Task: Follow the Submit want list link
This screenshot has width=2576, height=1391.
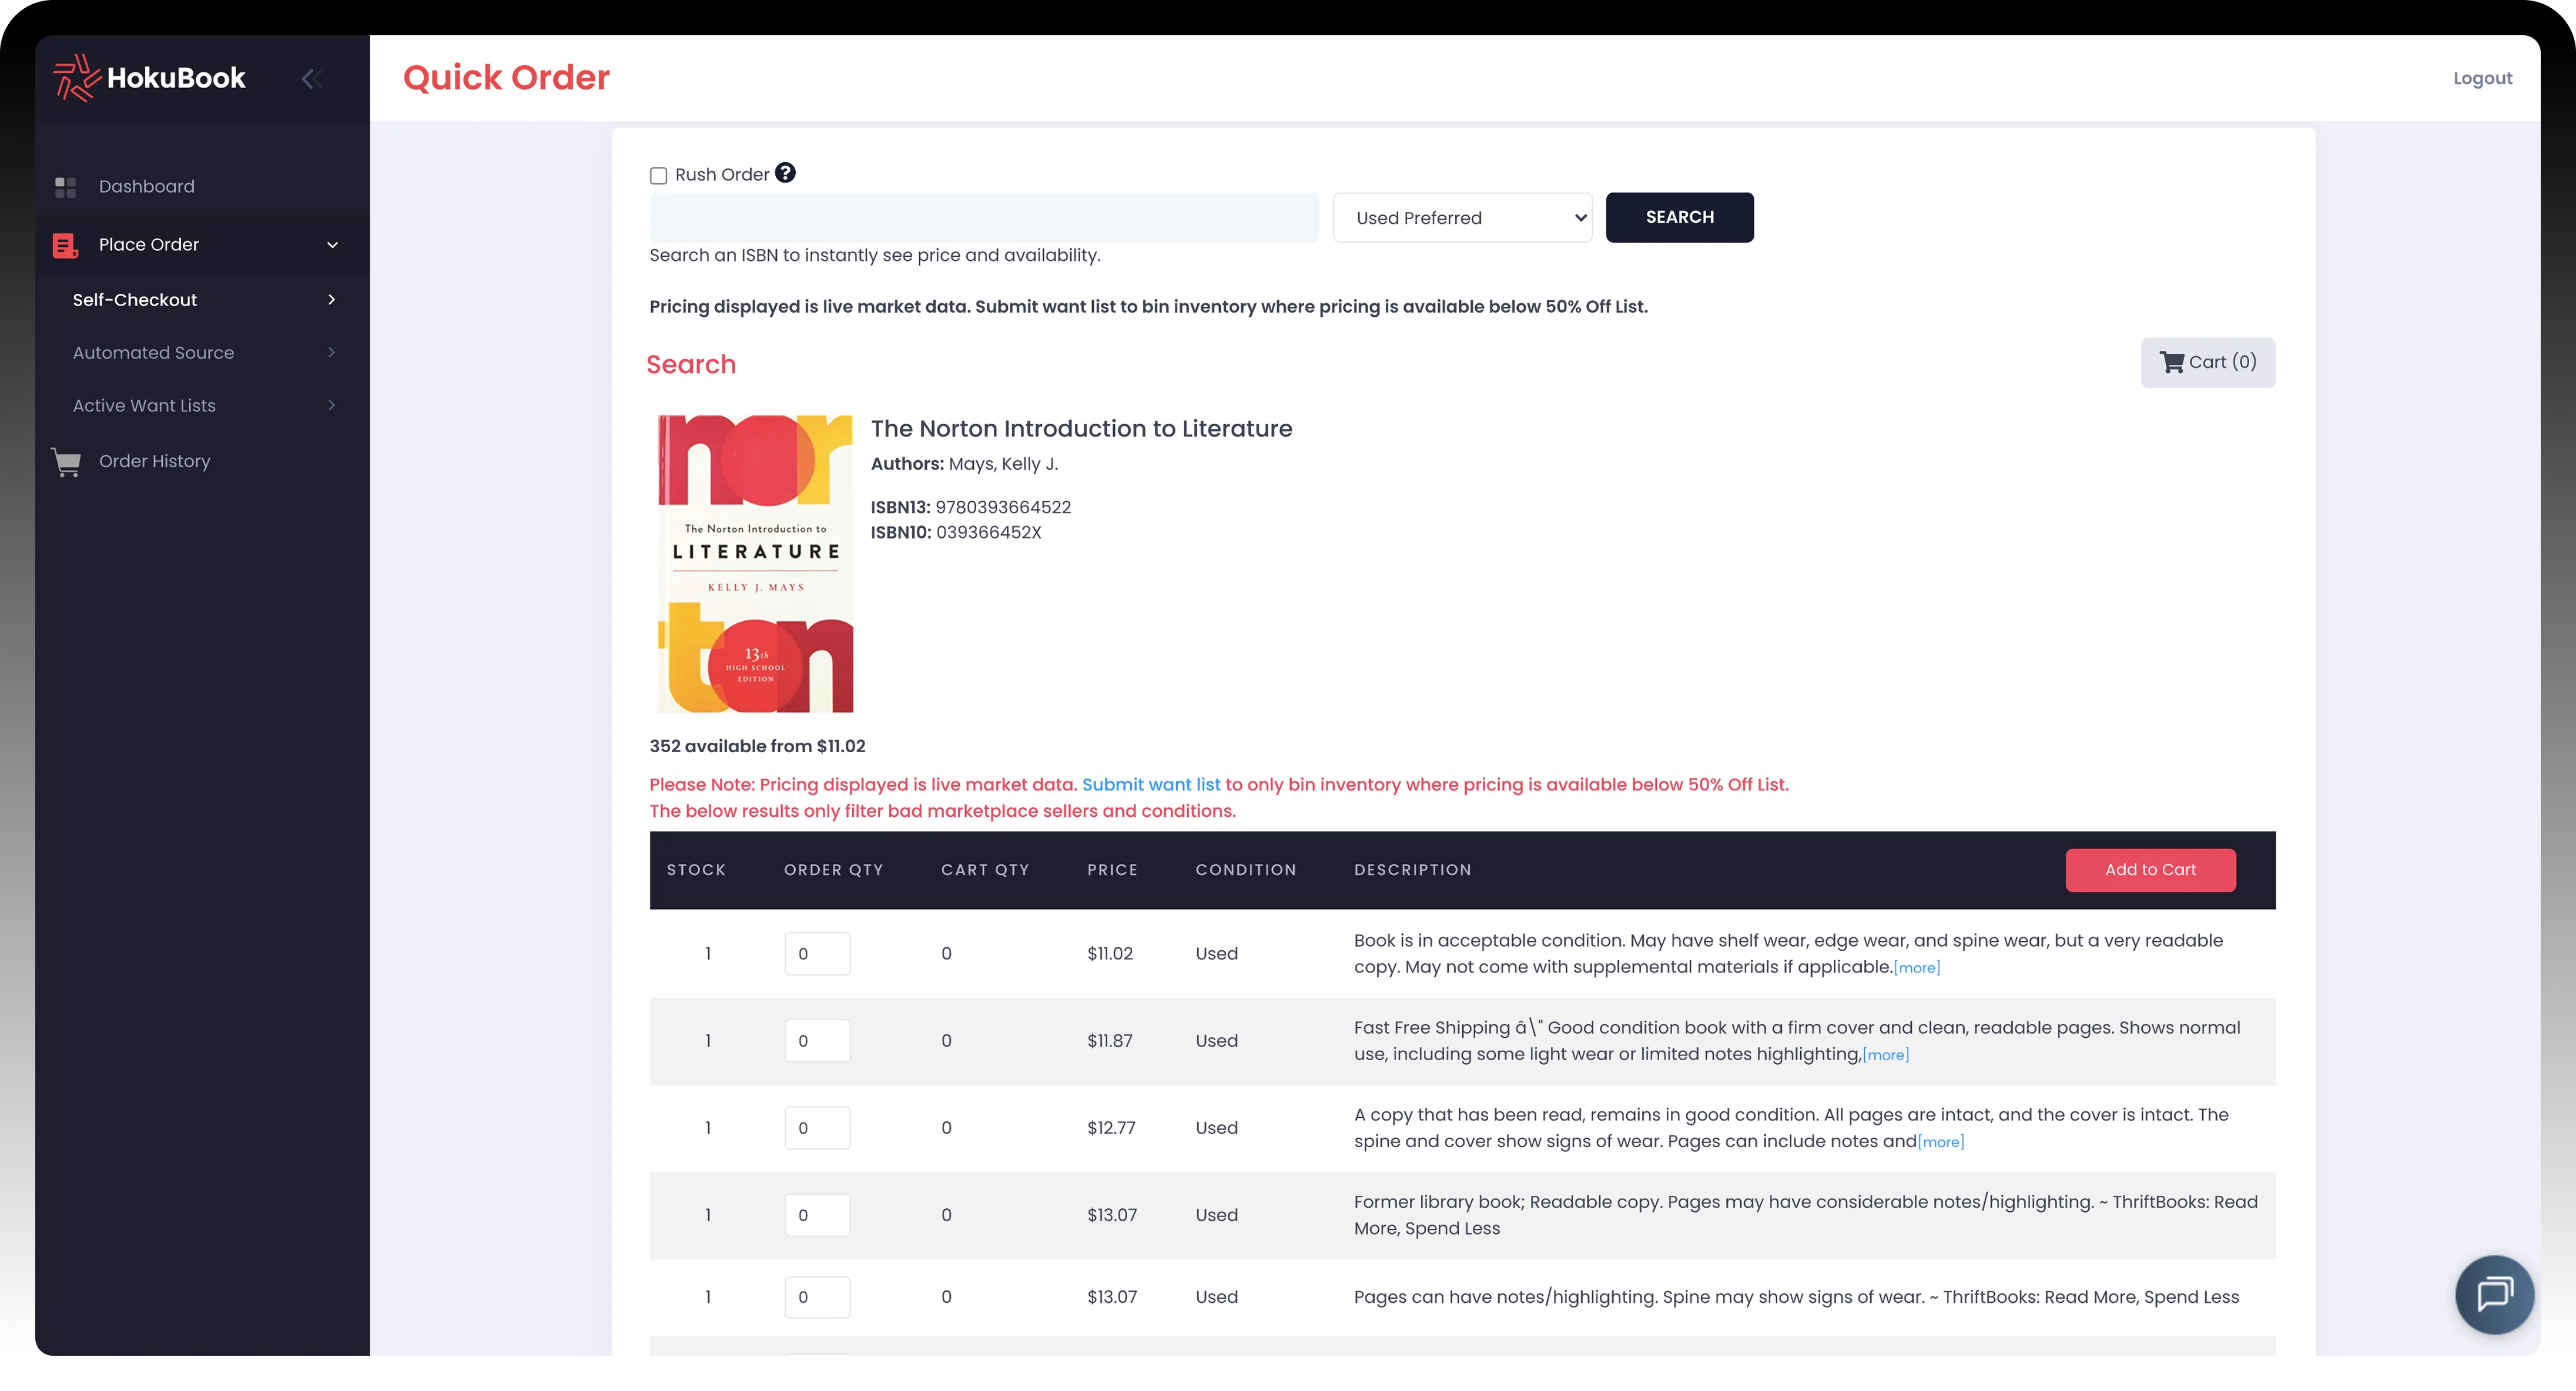Action: (1150, 785)
